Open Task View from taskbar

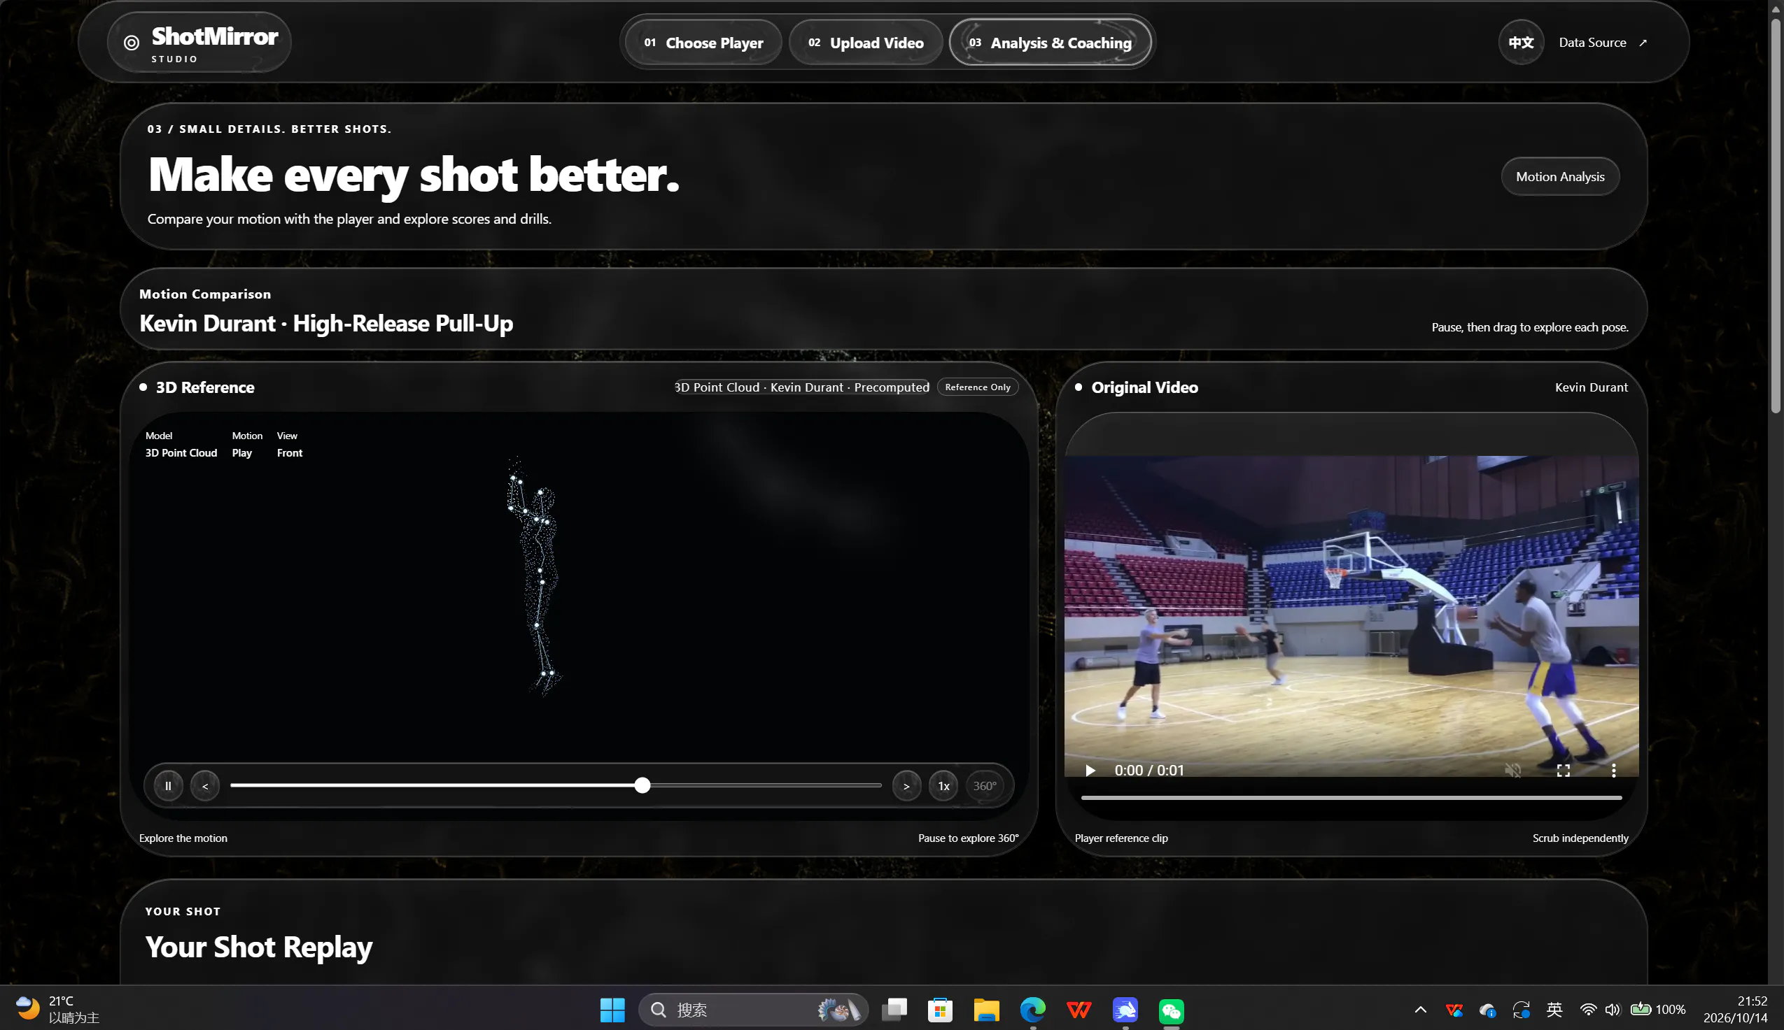(x=894, y=1010)
